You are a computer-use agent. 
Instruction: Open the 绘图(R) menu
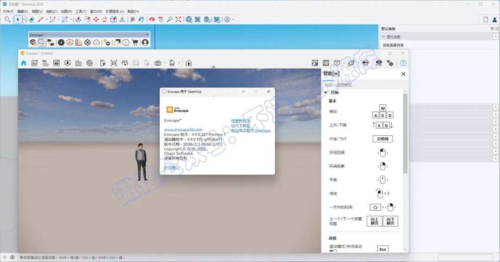pyautogui.click(x=66, y=12)
